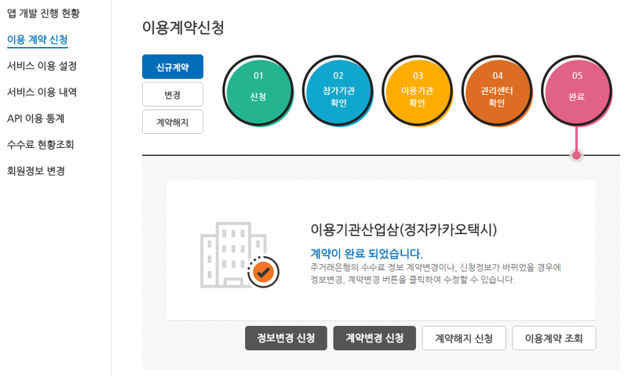Click 계약해지 신청 button

pyautogui.click(x=464, y=338)
